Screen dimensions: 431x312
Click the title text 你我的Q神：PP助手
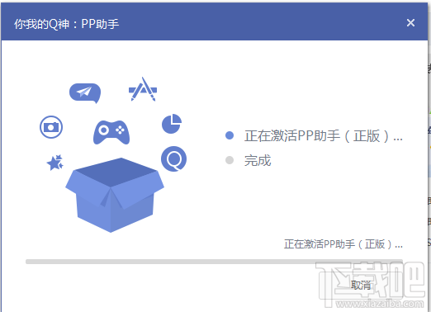pyautogui.click(x=66, y=24)
